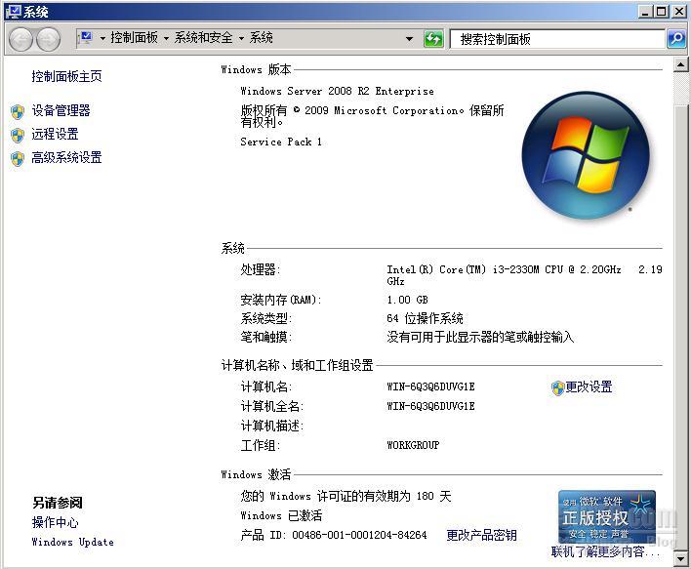Screen dimensions: 691x569
Task: Open Windows Update link
Action: tap(73, 542)
